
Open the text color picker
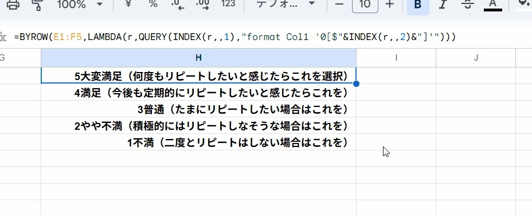[x=492, y=5]
